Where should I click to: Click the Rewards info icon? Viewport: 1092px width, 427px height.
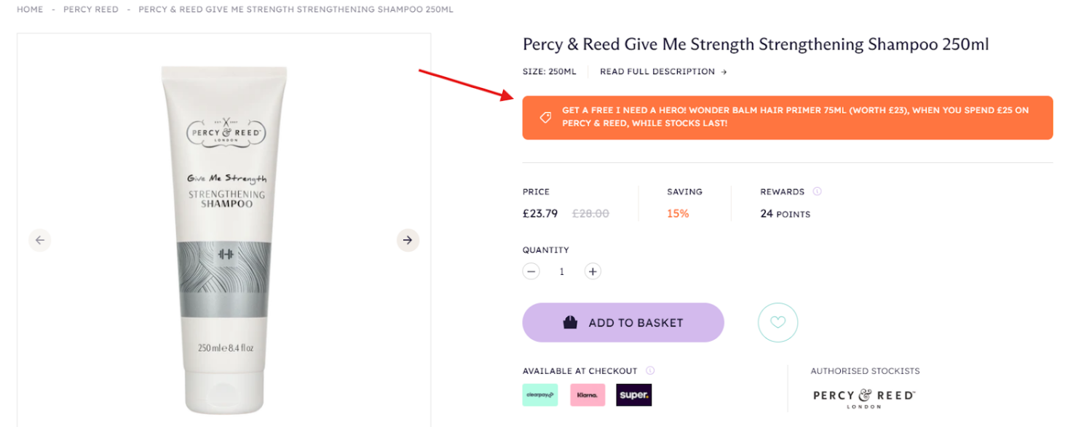tap(817, 192)
